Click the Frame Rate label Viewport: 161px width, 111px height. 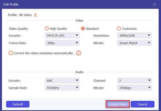pyautogui.click(x=18, y=43)
